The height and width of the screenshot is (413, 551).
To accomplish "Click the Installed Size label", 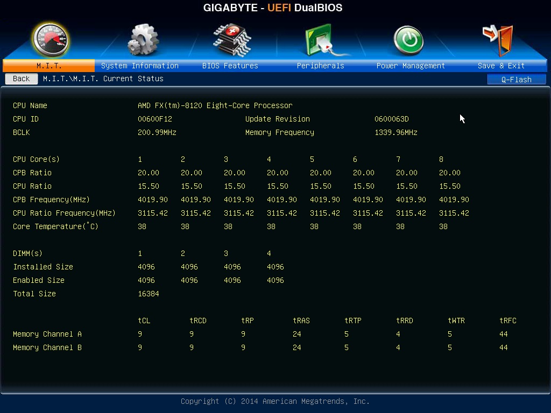I will click(x=43, y=267).
